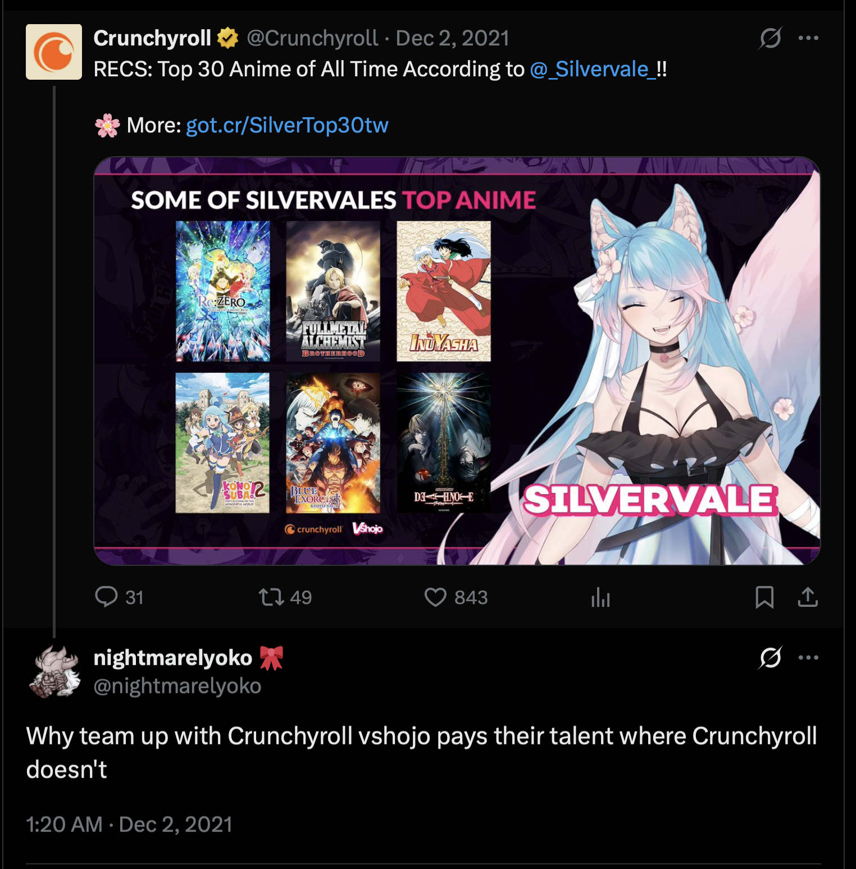The image size is (856, 869).
Task: Open the Silvervale top anime image
Action: pos(457,360)
